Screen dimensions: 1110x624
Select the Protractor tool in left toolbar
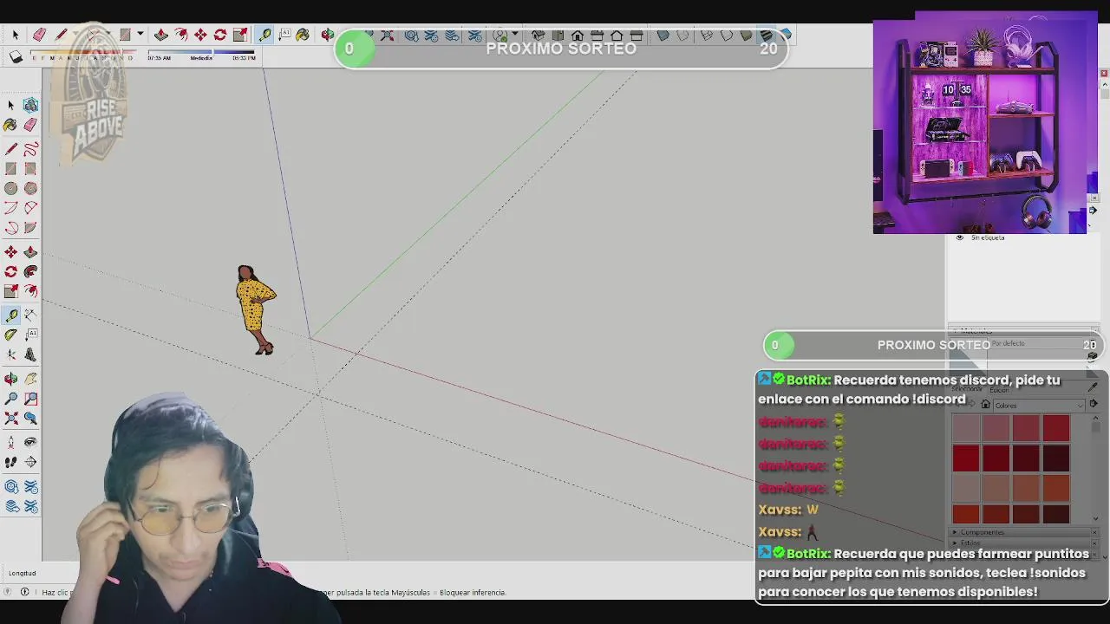[x=10, y=335]
